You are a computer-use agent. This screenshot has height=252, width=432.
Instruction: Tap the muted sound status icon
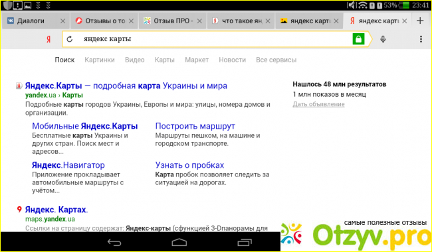(x=352, y=5)
